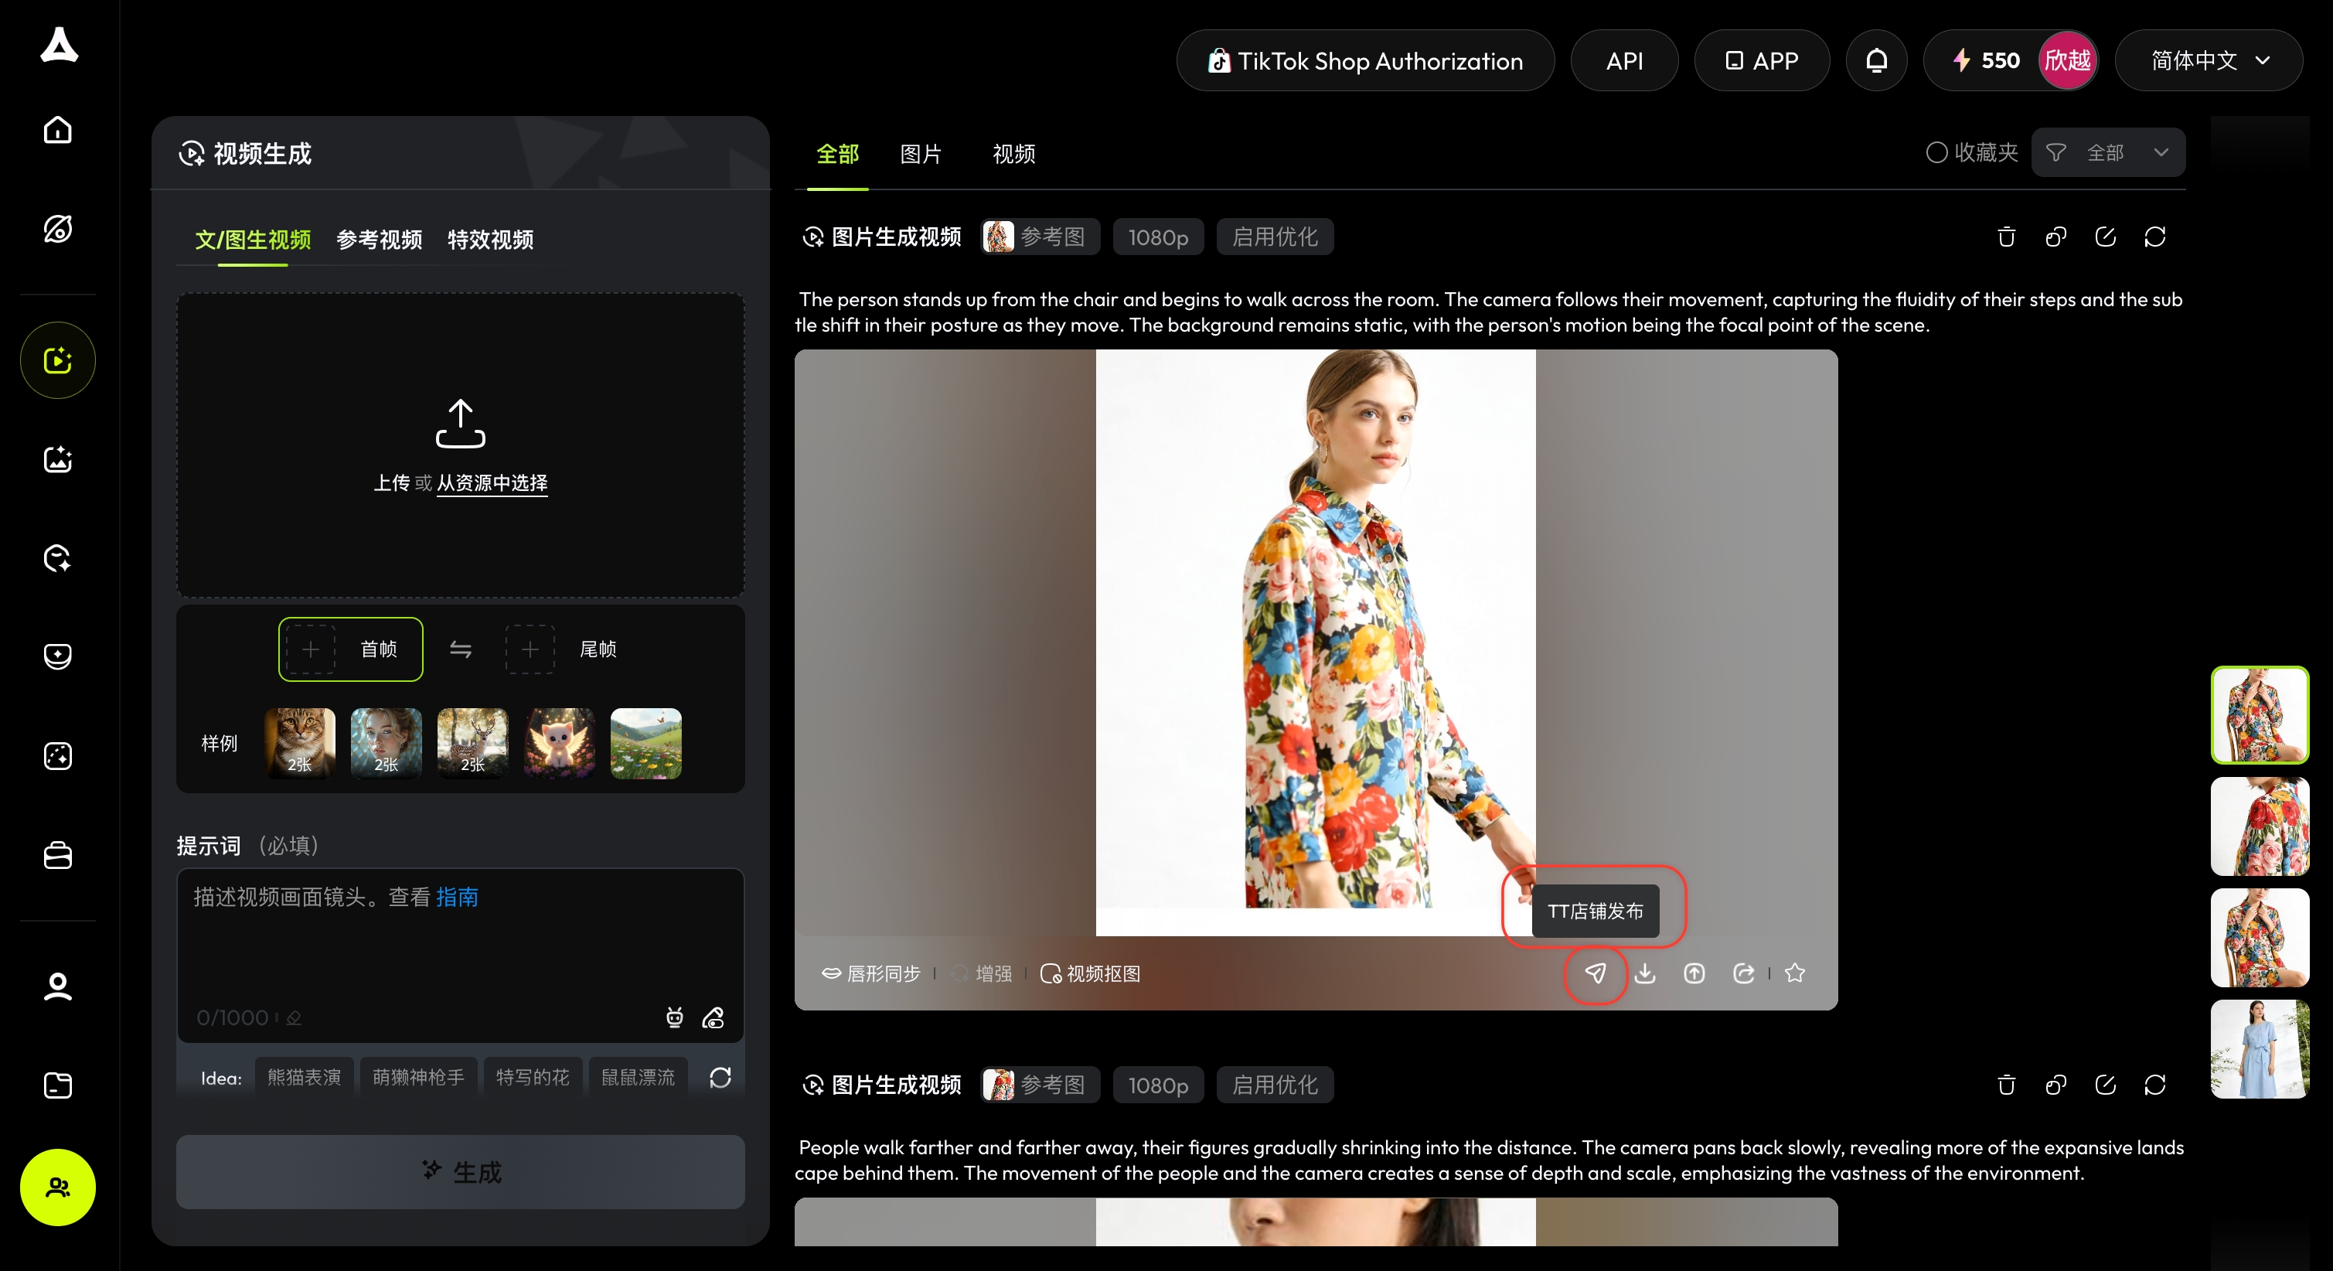
Task: Select the 首帧 first frame slot
Action: (x=350, y=649)
